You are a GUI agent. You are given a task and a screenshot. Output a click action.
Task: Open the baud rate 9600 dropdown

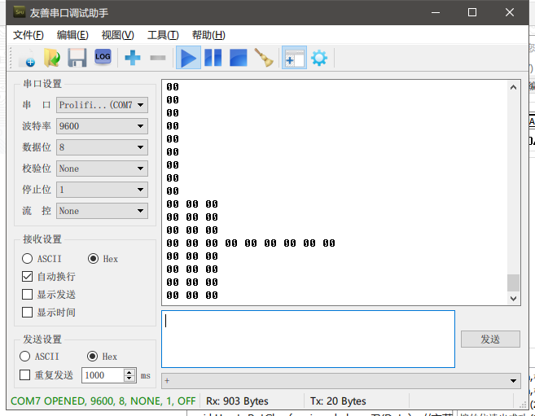point(102,126)
